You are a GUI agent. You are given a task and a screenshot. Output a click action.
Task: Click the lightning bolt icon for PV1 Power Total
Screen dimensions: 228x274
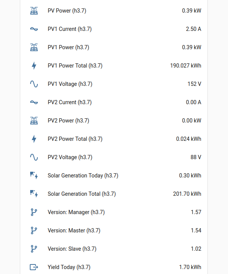coord(34,66)
